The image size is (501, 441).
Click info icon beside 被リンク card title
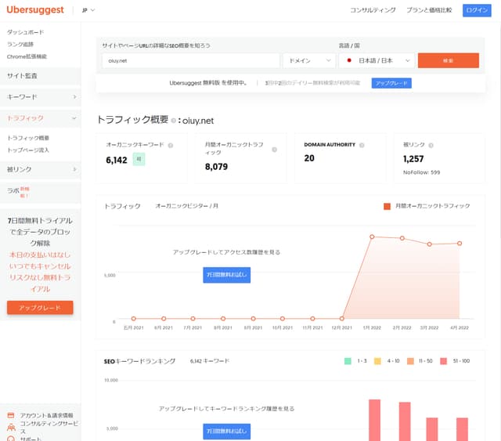[x=431, y=146]
